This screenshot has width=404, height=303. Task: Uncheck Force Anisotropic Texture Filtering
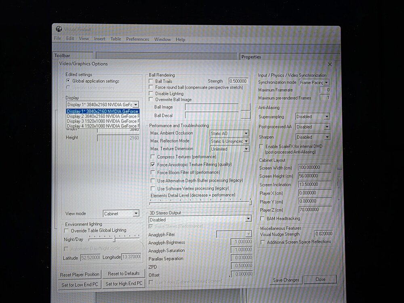[x=153, y=164]
